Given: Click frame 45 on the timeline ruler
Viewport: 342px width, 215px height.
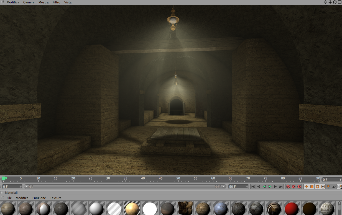Looking at the screenshot, I should [x=160, y=178].
